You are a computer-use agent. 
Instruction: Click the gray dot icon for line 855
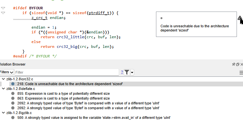coord(13,93)
